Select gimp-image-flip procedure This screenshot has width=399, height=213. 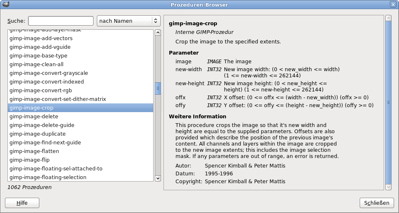(x=80, y=160)
